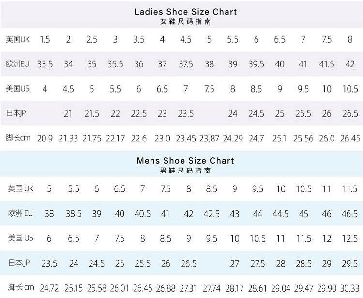Select ladies EU size 35.5 cell

(x=115, y=64)
